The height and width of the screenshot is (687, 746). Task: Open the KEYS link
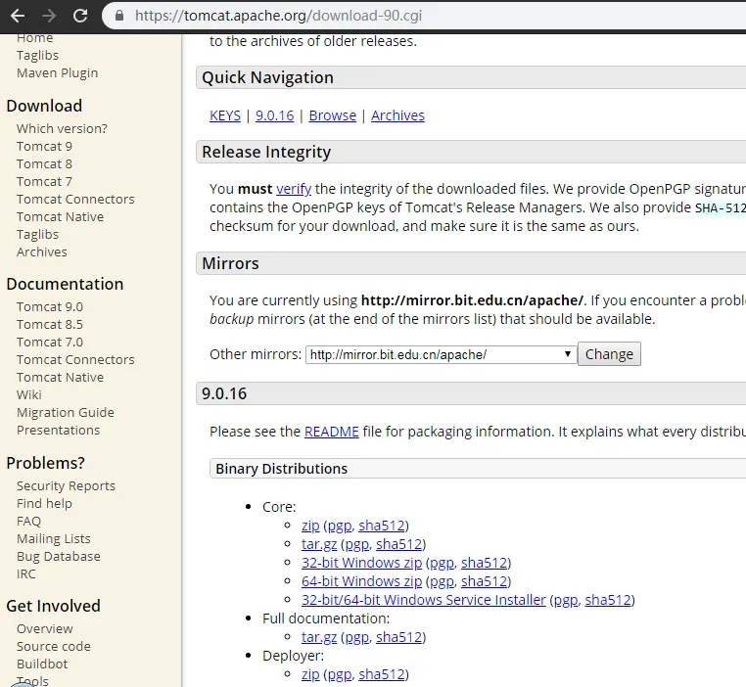(225, 115)
